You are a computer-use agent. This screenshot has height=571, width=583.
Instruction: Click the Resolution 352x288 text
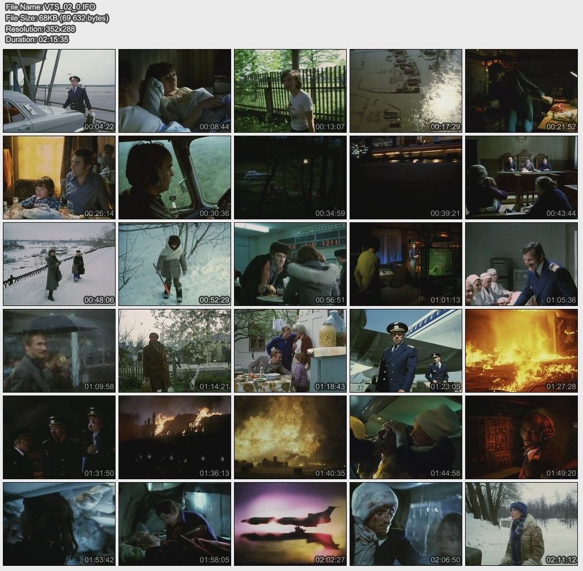click(40, 28)
